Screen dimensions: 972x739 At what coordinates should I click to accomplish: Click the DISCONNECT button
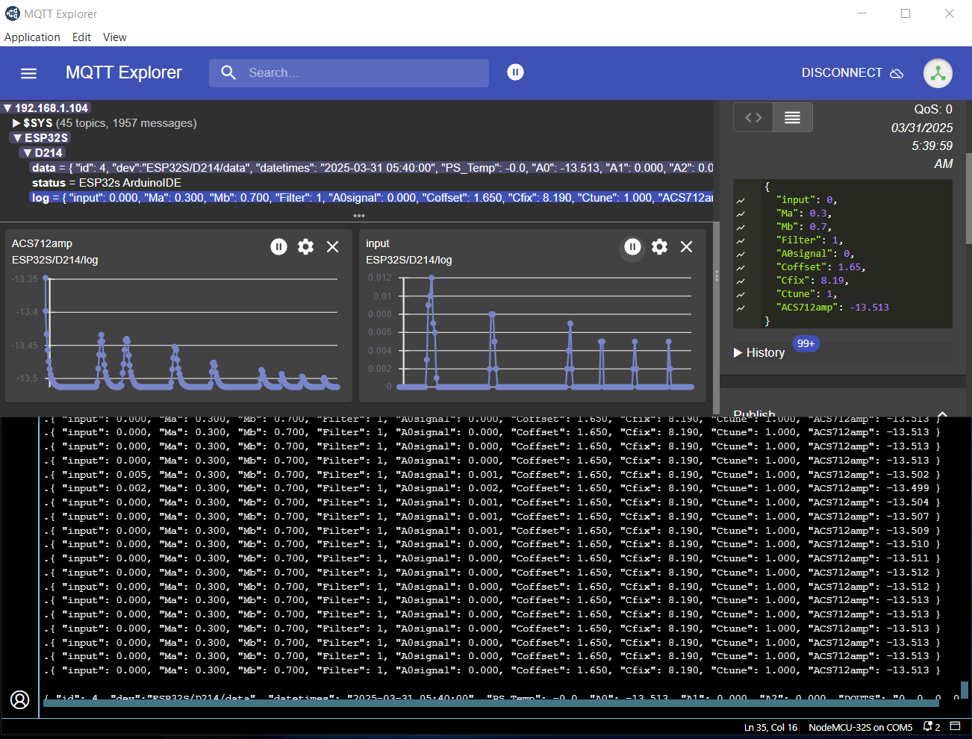(853, 72)
